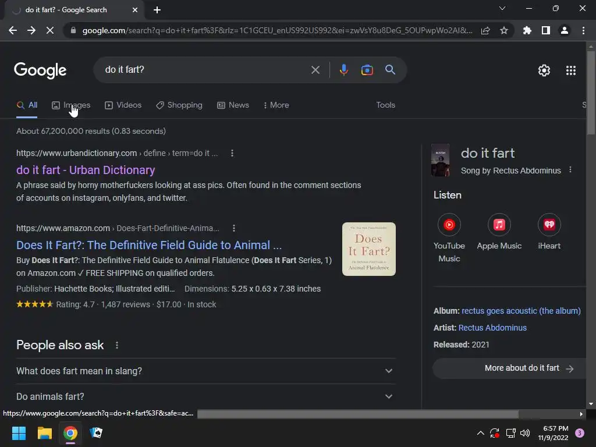The image size is (596, 447).
Task: Search by image with the camera icon
Action: (367, 70)
